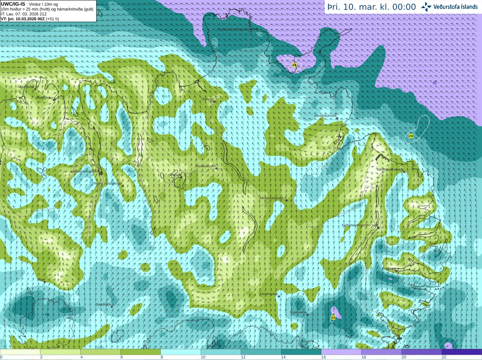Select the Sandvíkurheiði station marker
The image size is (482, 360).
(x=337, y=118)
